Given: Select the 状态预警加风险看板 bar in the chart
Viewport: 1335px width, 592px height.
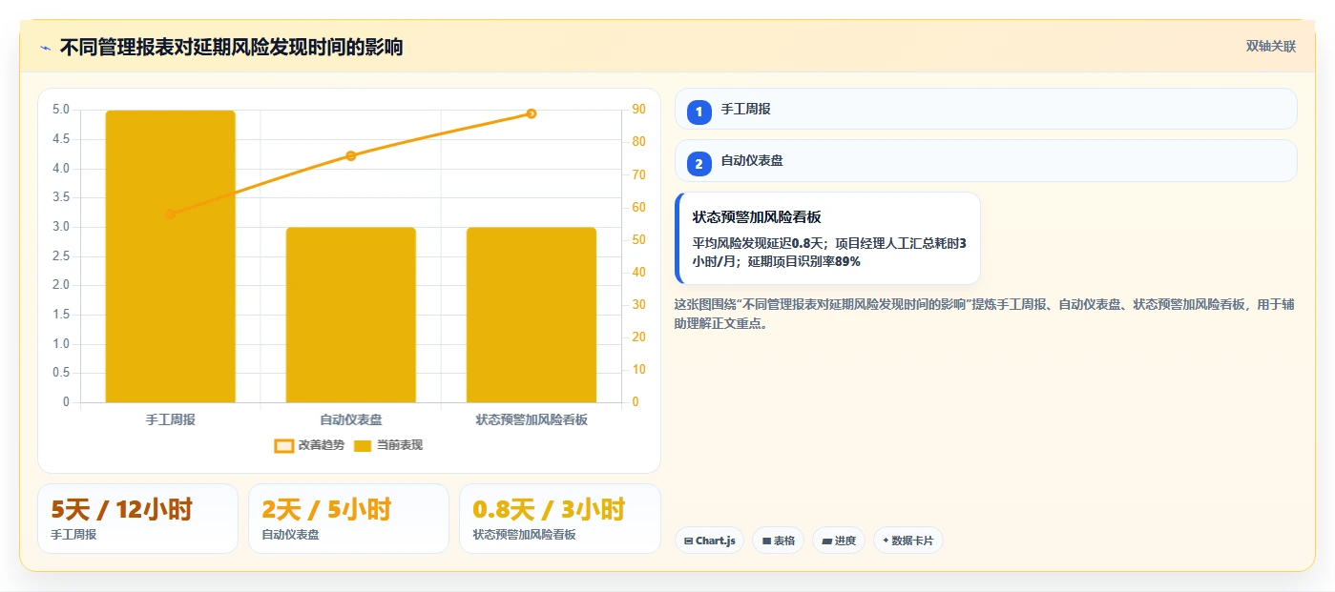Looking at the screenshot, I should pos(531,315).
